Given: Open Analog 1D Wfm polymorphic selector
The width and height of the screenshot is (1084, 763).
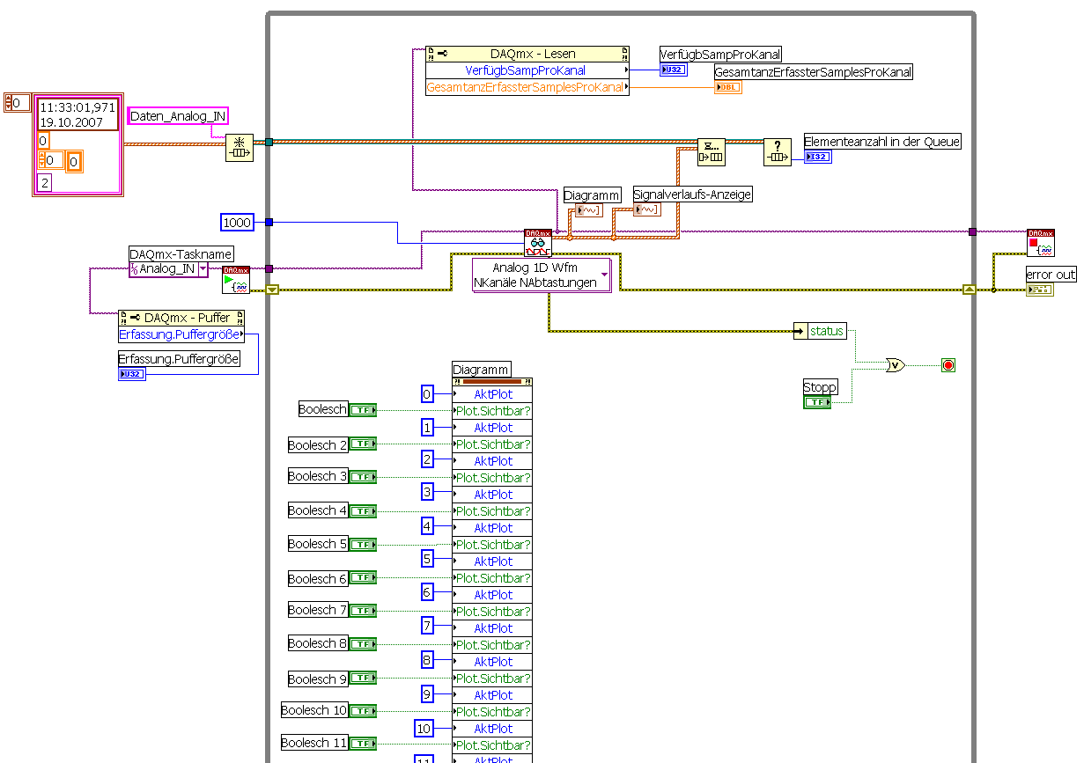Looking at the screenshot, I should point(542,275).
